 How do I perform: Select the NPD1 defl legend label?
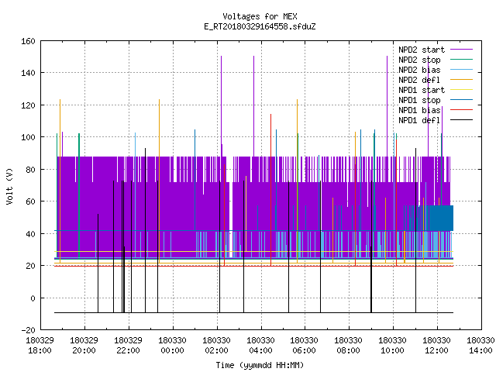click(x=419, y=121)
